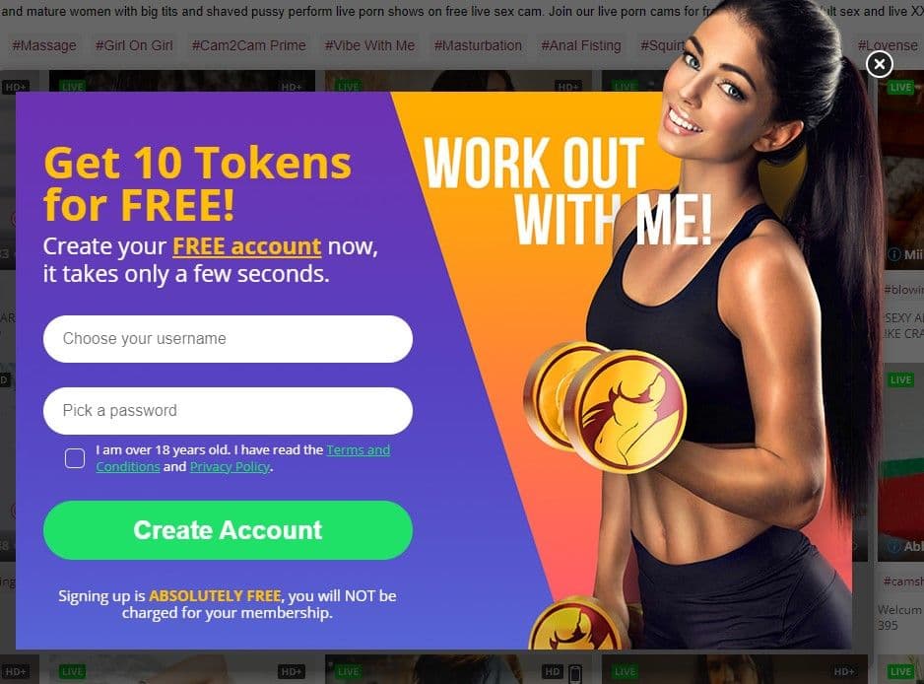The height and width of the screenshot is (684, 924).
Task: Click the info icon beside Mii
Action: click(x=894, y=254)
